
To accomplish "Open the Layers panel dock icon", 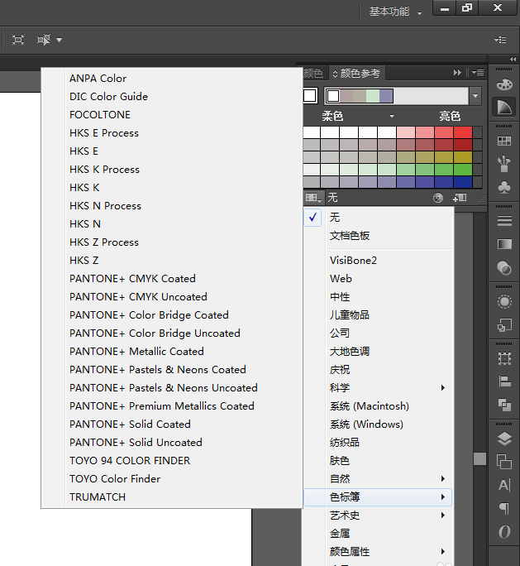I will point(504,439).
